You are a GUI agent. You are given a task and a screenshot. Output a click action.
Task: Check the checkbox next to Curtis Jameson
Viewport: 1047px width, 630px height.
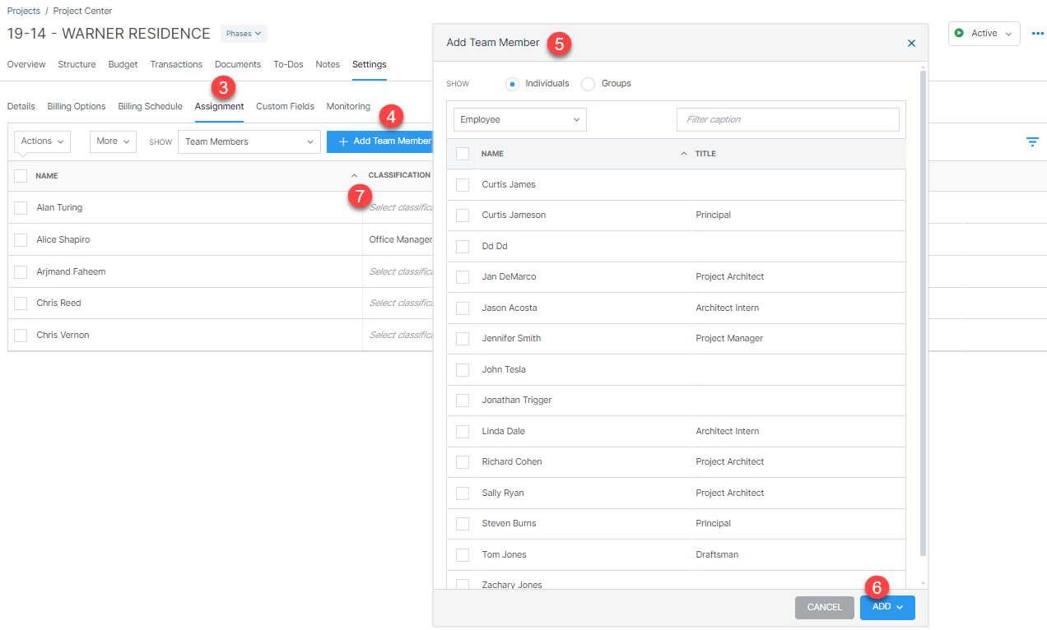click(463, 215)
